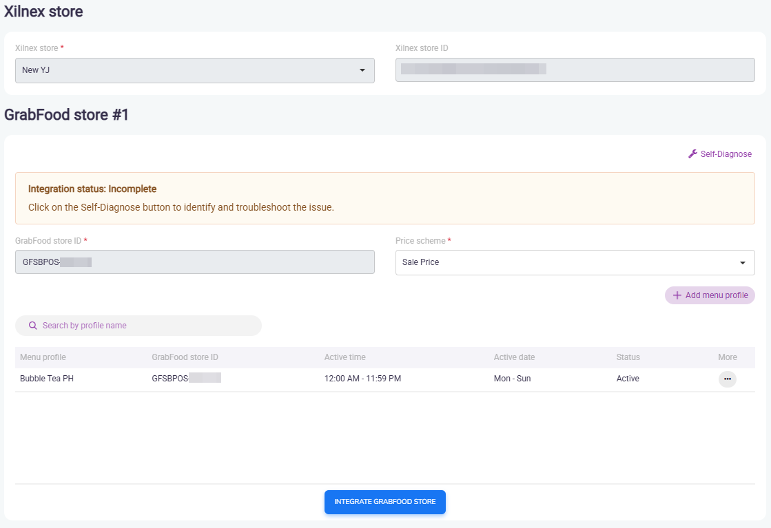771x528 pixels.
Task: Click the Active date column header
Action: tap(514, 357)
